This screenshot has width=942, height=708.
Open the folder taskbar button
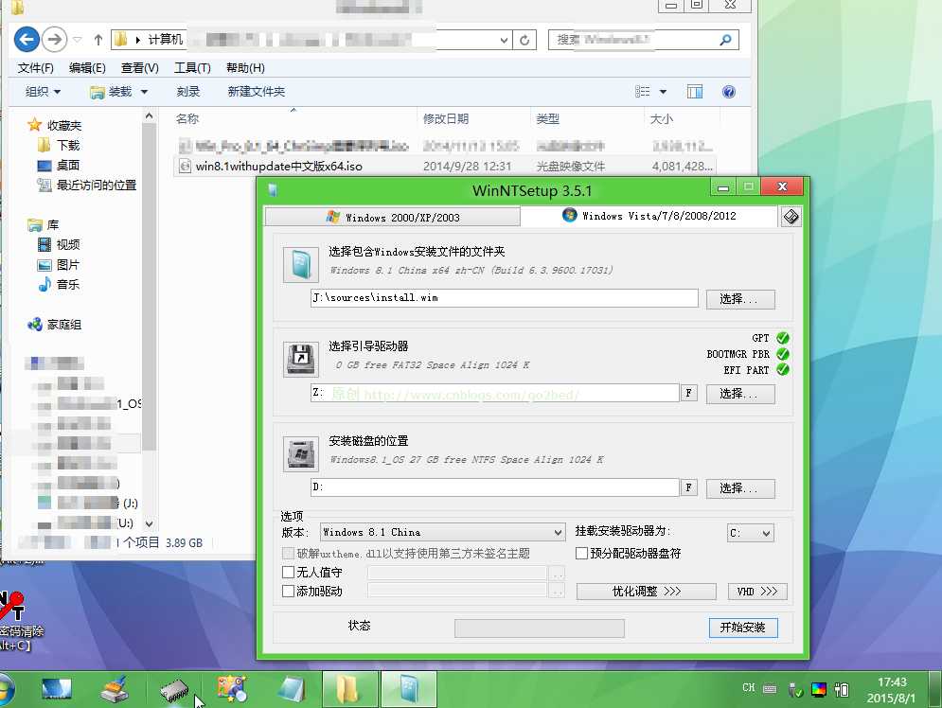point(349,689)
